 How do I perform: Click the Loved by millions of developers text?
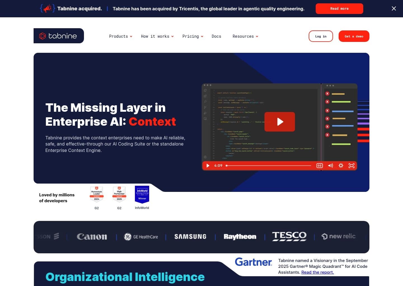click(57, 198)
